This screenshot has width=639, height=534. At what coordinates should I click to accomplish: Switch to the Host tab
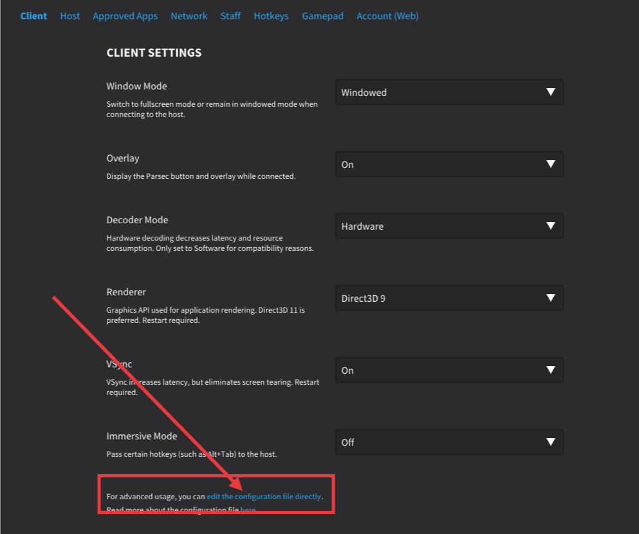point(69,15)
